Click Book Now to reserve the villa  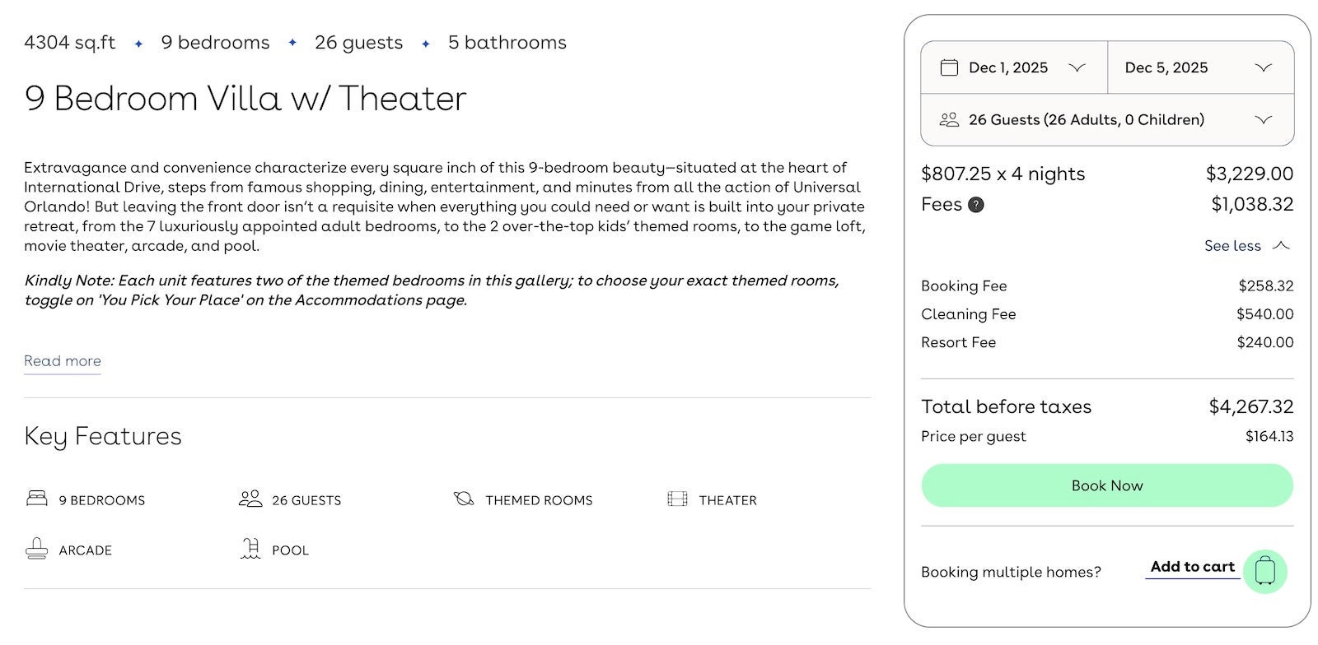1106,485
